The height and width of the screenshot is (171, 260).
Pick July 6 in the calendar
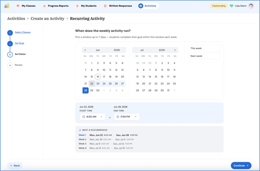pyautogui.click(x=144, y=70)
